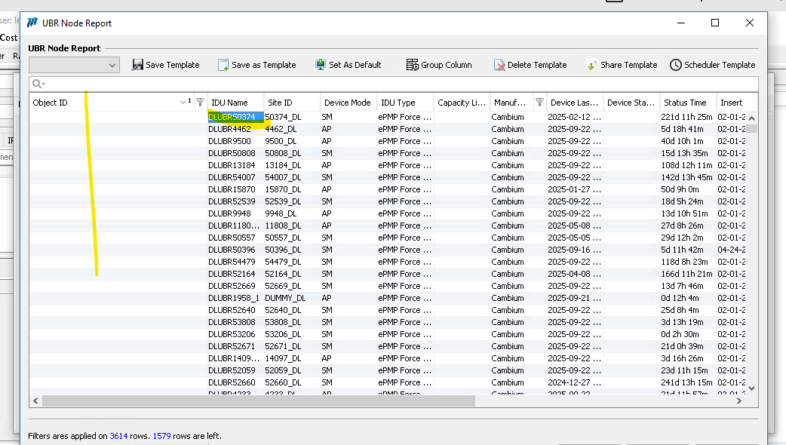Click the Scheduler Template clock icon
This screenshot has height=445, width=786.
pos(676,65)
